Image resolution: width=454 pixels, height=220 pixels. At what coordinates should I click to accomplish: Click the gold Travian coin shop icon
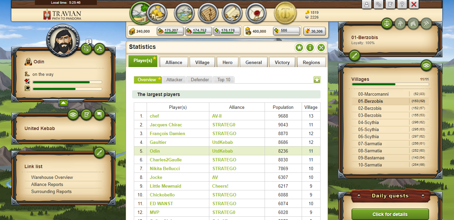285,13
